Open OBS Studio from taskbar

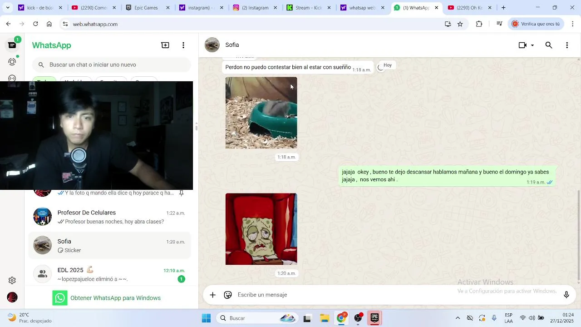(358, 318)
